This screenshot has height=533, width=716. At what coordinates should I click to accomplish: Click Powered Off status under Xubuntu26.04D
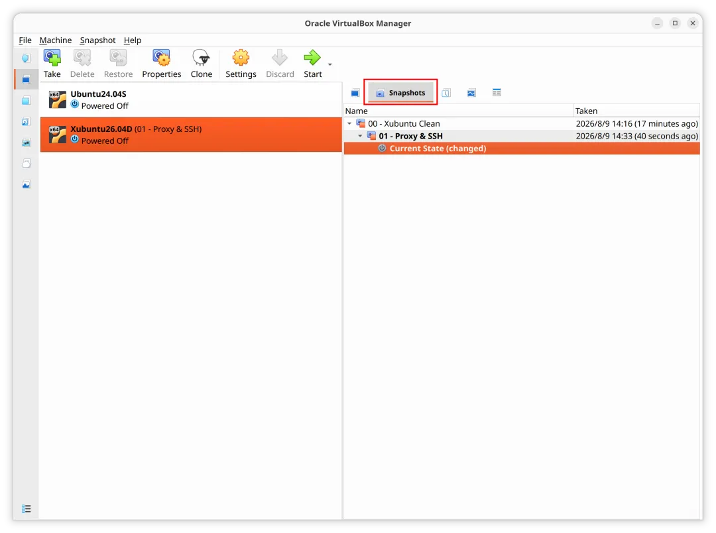(x=105, y=141)
